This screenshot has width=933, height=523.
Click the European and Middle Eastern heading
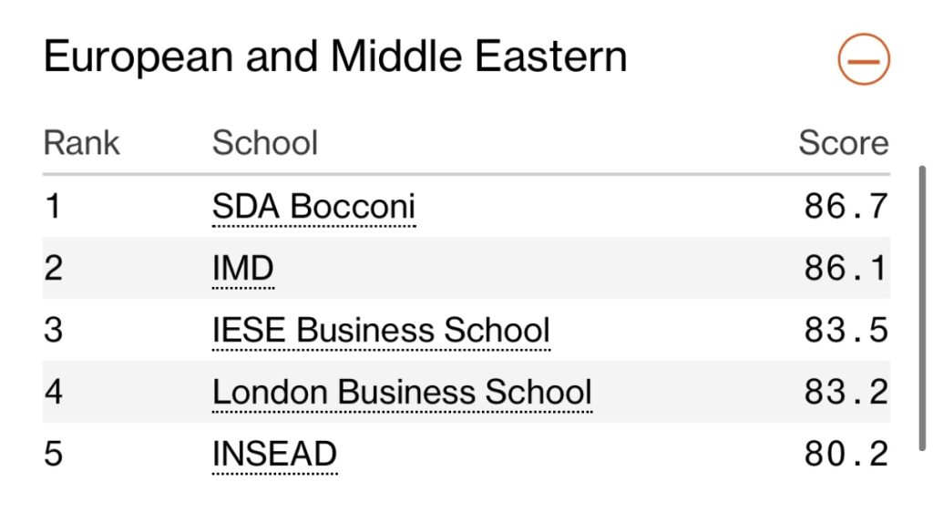click(x=335, y=57)
